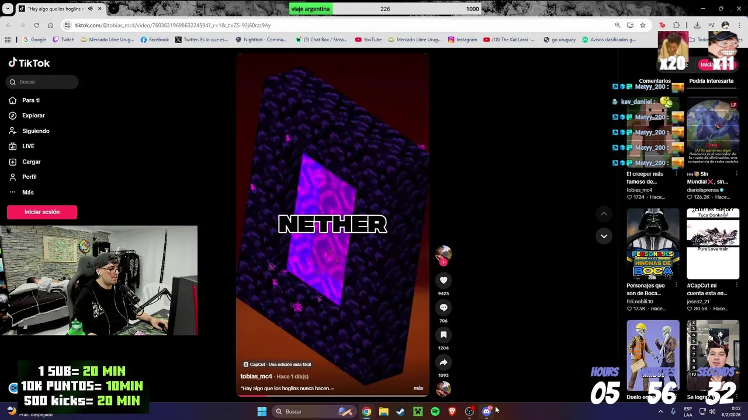This screenshot has height=420, width=748.
Task: Open LIVE section in sidebar
Action: (x=22, y=146)
